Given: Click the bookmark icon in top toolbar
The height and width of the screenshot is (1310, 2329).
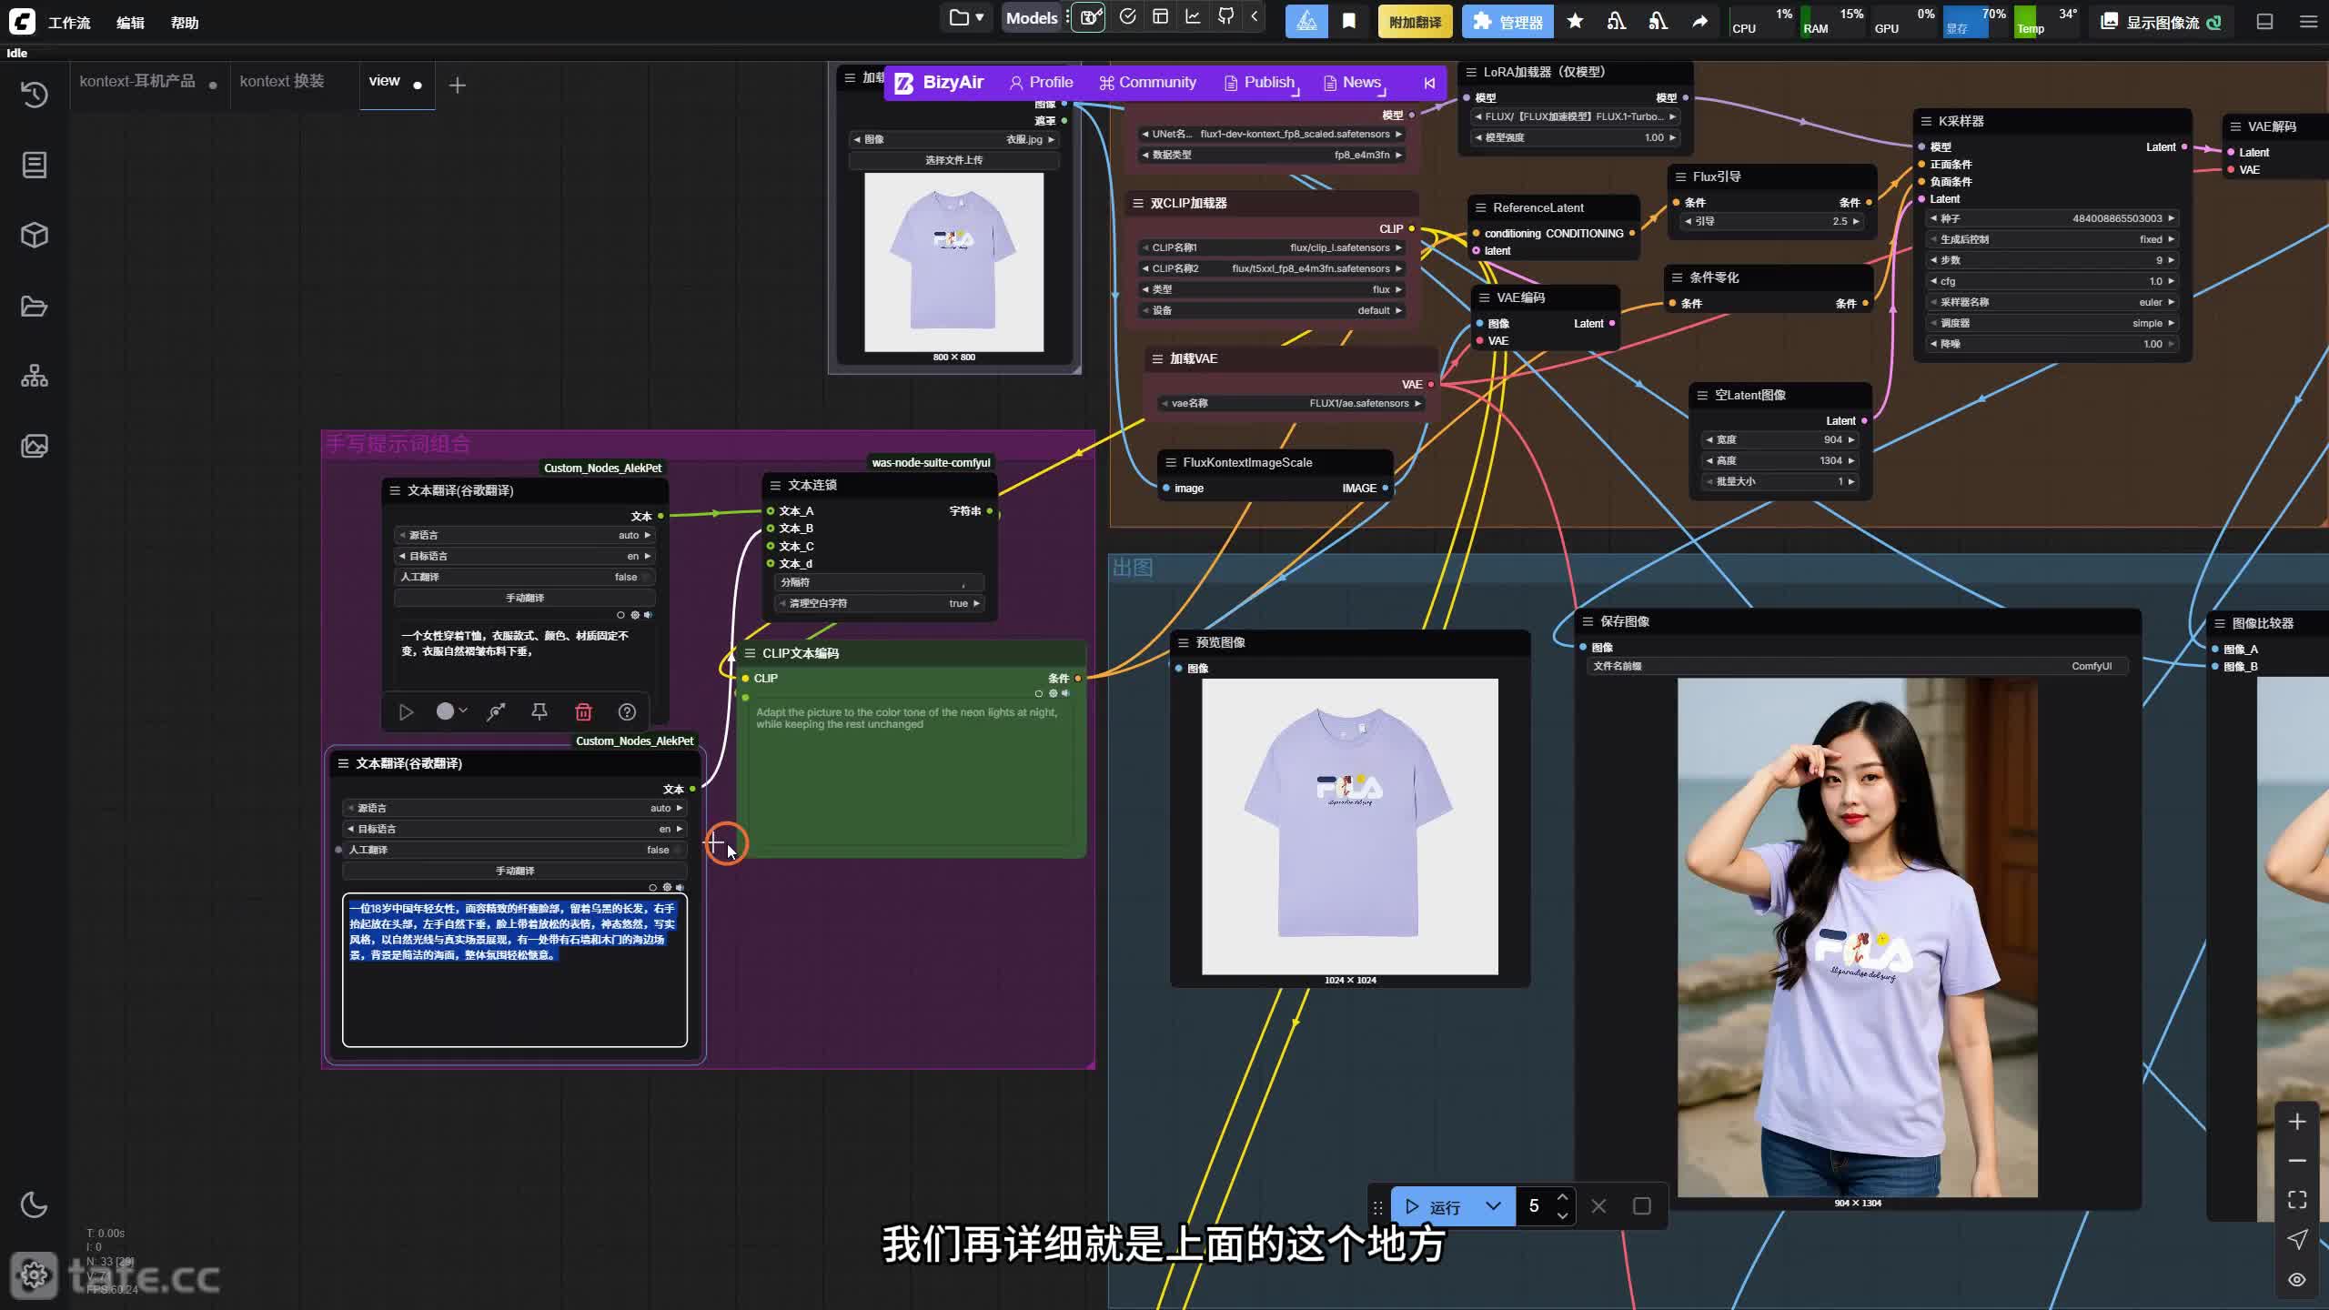Looking at the screenshot, I should [1349, 21].
